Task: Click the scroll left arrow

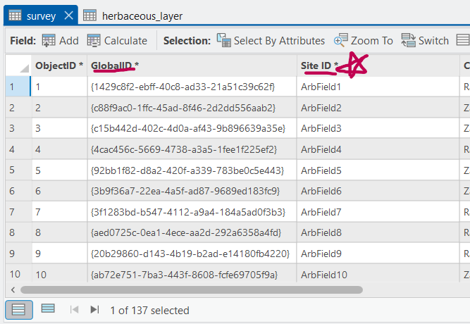Action: [11, 289]
